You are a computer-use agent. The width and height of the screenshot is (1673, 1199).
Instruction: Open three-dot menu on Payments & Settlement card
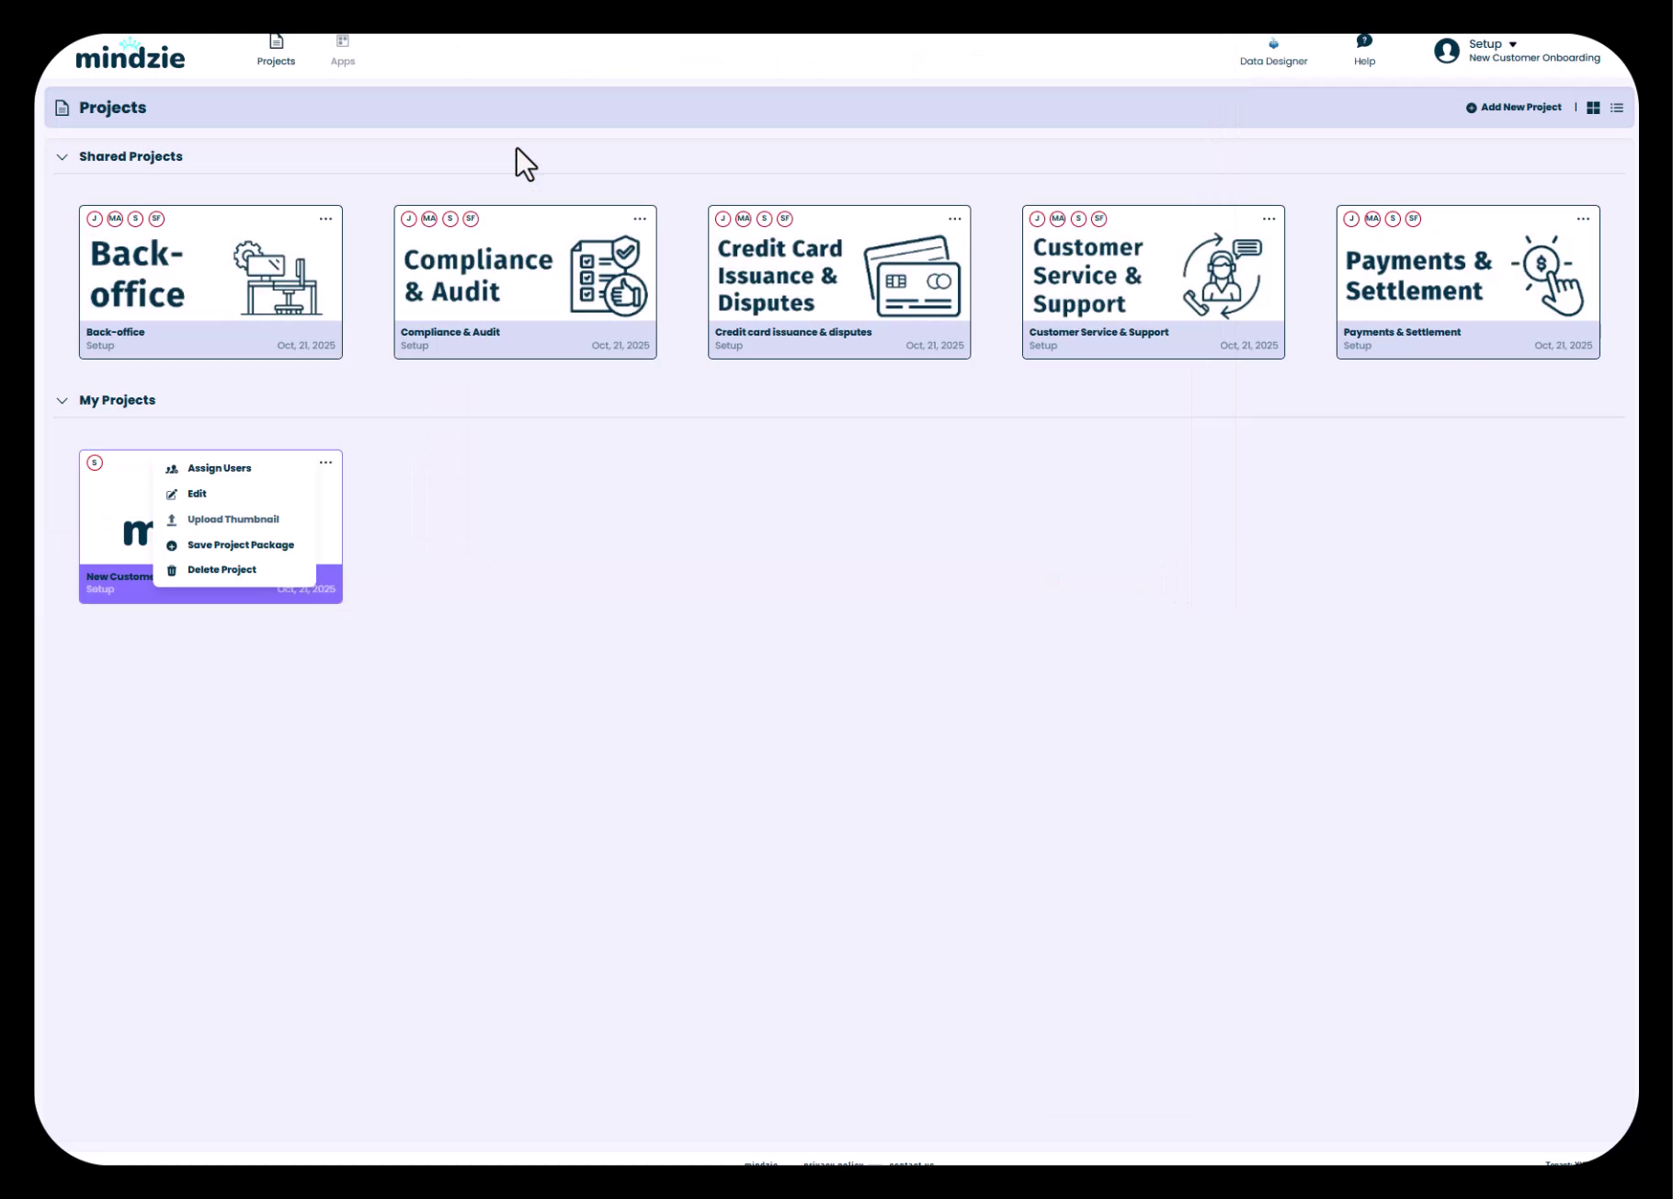pos(1583,219)
